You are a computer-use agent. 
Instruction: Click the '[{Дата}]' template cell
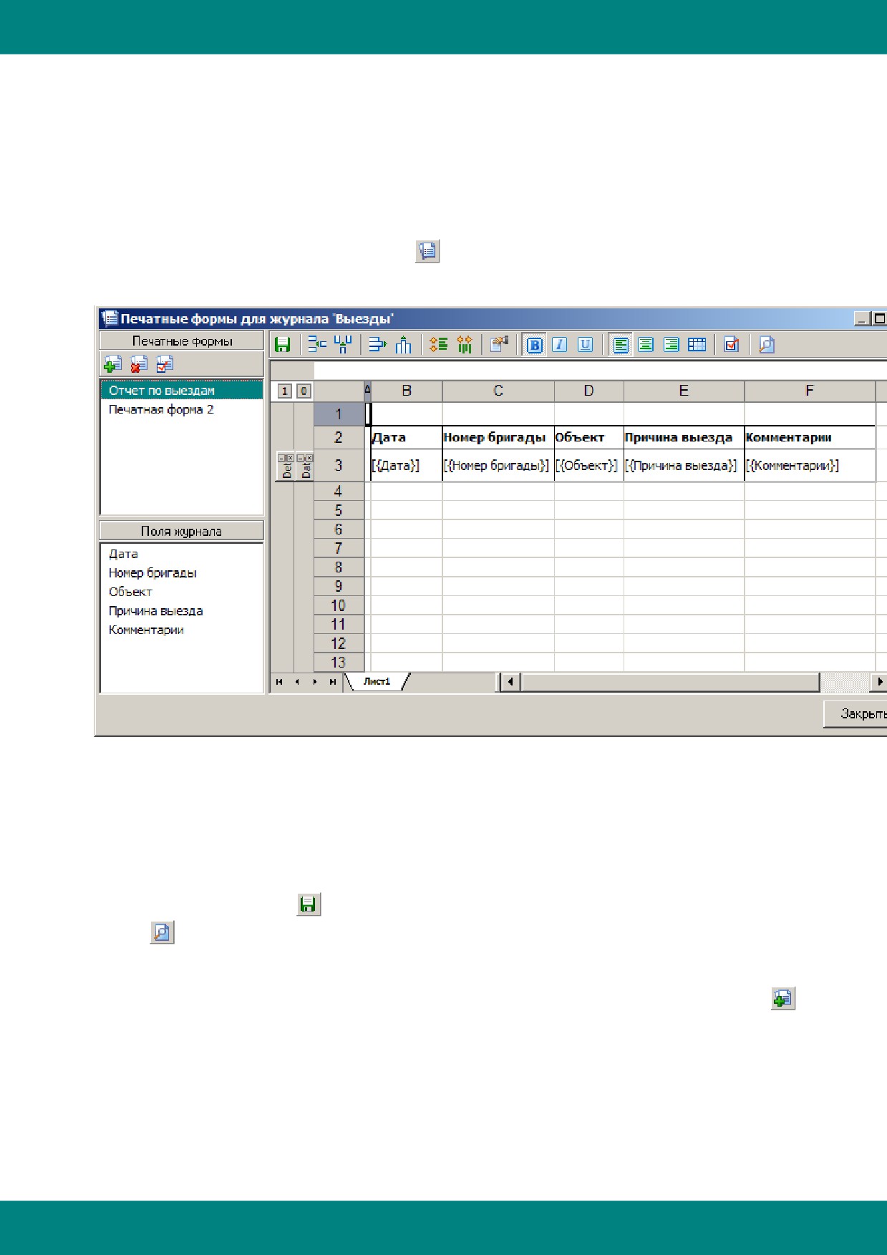pyautogui.click(x=406, y=465)
